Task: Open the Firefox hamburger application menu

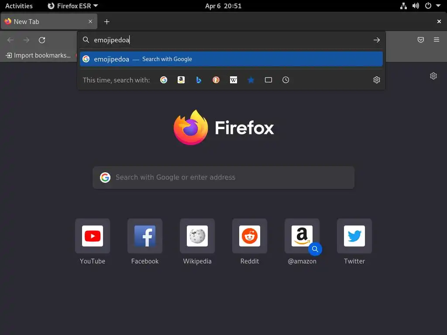Action: [x=437, y=40]
